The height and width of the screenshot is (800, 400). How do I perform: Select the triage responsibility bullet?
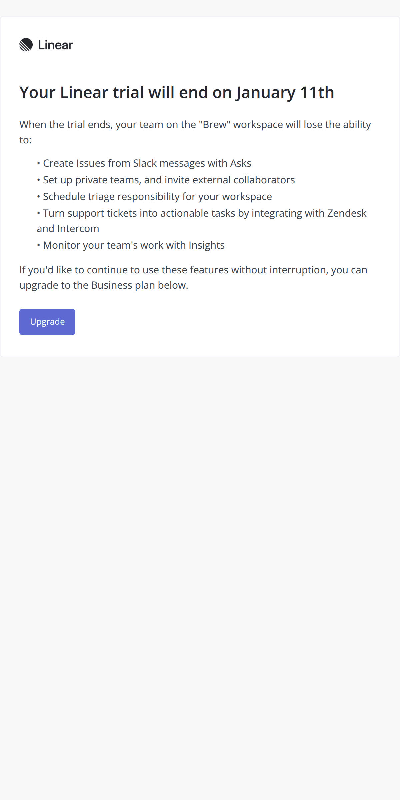[155, 196]
